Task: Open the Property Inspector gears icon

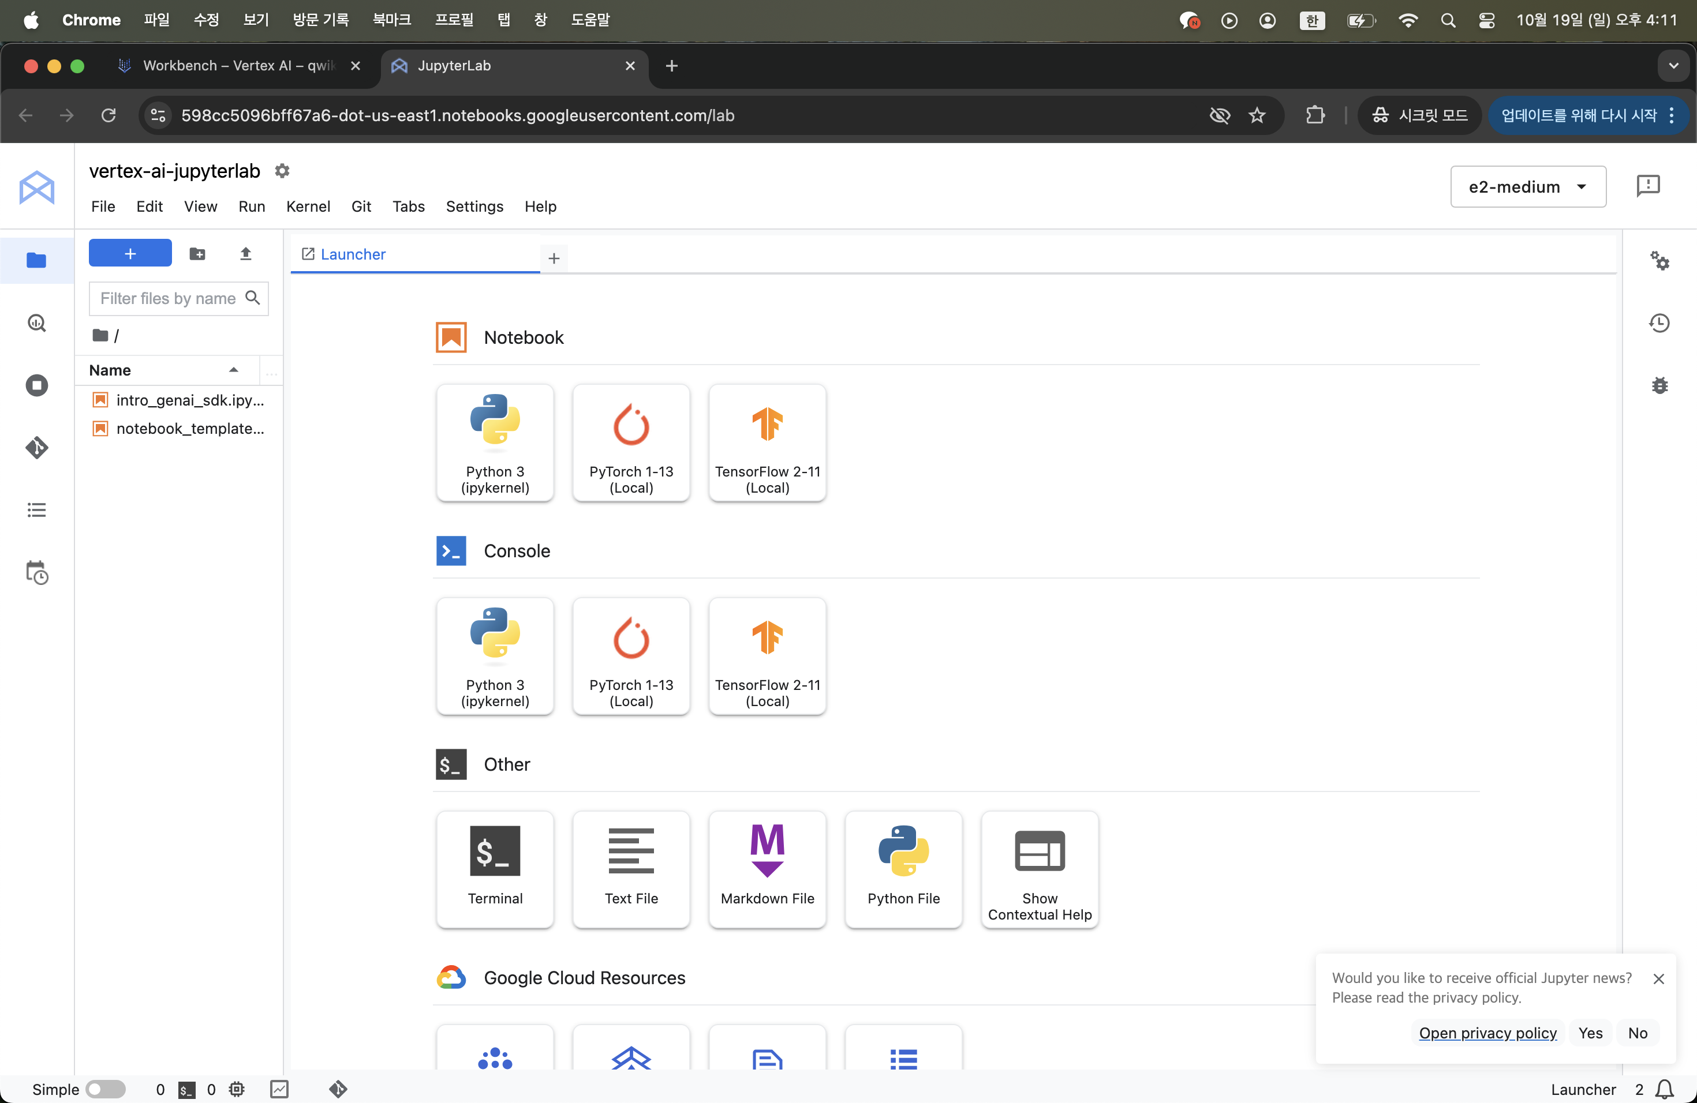Action: tap(1659, 261)
